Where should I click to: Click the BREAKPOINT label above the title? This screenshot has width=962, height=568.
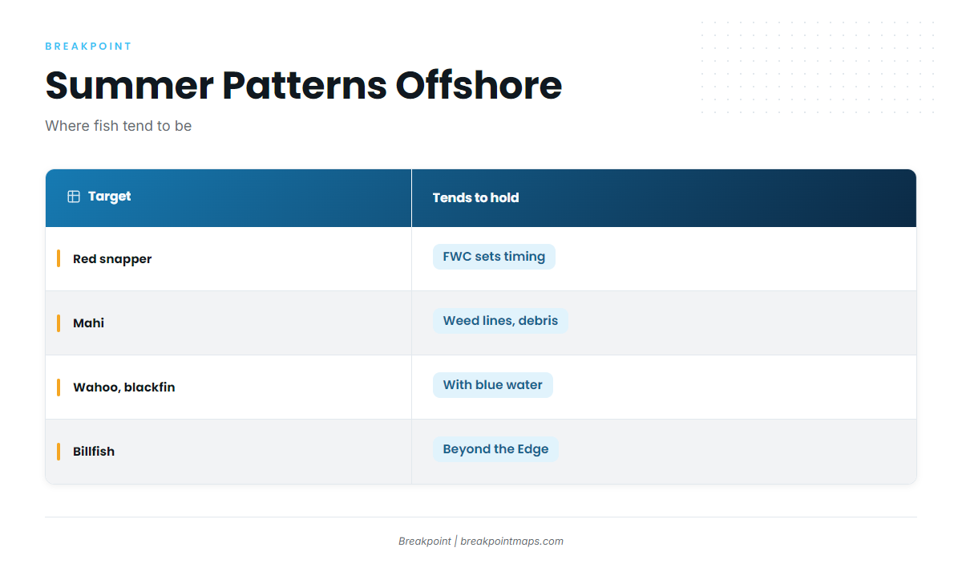pyautogui.click(x=88, y=47)
